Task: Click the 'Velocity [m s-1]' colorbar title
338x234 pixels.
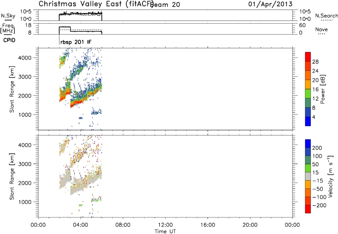Action: point(330,176)
